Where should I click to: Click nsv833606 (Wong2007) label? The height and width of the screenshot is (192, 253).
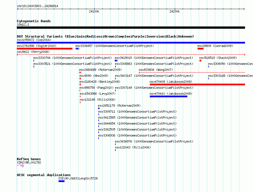point(156,70)
